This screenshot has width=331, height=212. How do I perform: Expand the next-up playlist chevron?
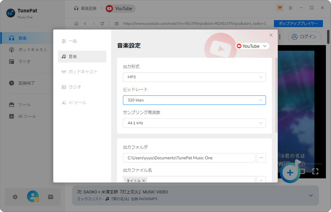(x=311, y=196)
